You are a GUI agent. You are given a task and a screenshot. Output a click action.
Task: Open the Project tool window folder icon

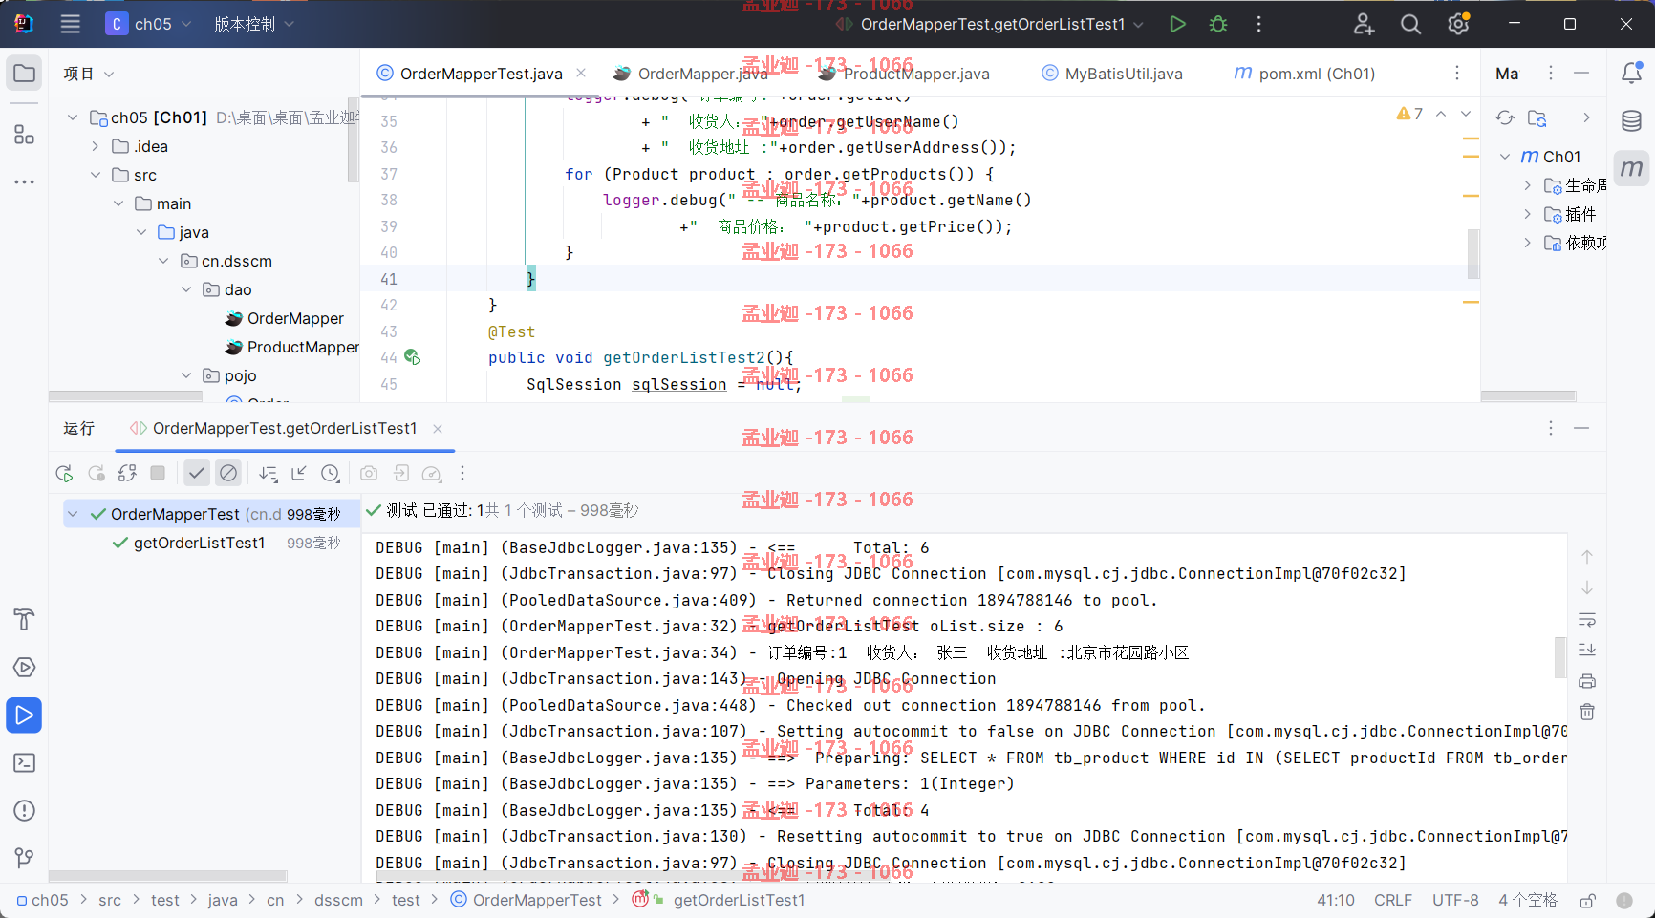pos(25,74)
